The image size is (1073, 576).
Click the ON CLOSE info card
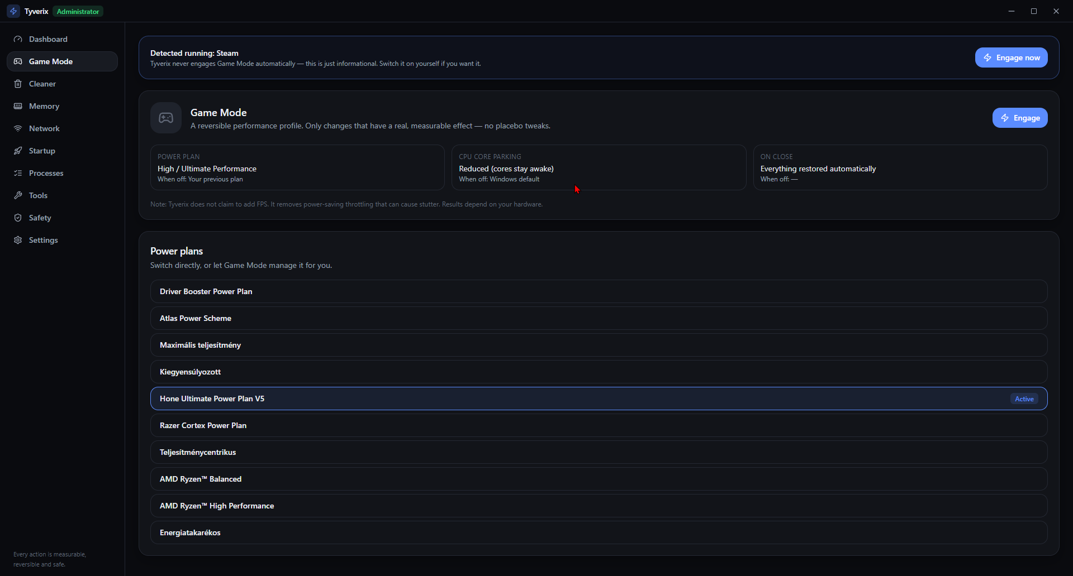click(x=900, y=167)
